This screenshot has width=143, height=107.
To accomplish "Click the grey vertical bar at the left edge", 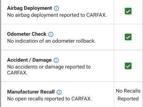I will tap(1, 53).
